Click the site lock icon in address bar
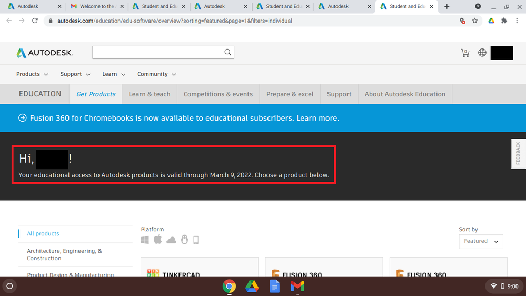This screenshot has height=296, width=526. (x=51, y=21)
